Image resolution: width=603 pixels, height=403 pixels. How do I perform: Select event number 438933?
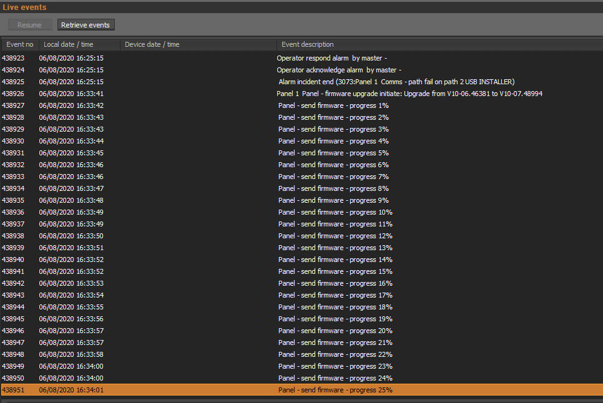point(13,177)
